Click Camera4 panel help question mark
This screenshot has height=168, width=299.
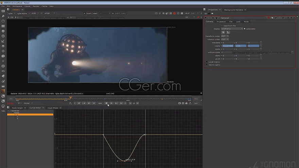pyautogui.click(x=288, y=18)
